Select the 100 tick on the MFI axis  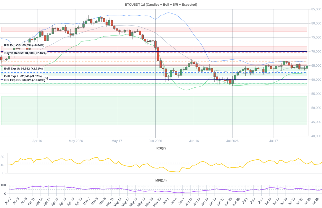3,185
